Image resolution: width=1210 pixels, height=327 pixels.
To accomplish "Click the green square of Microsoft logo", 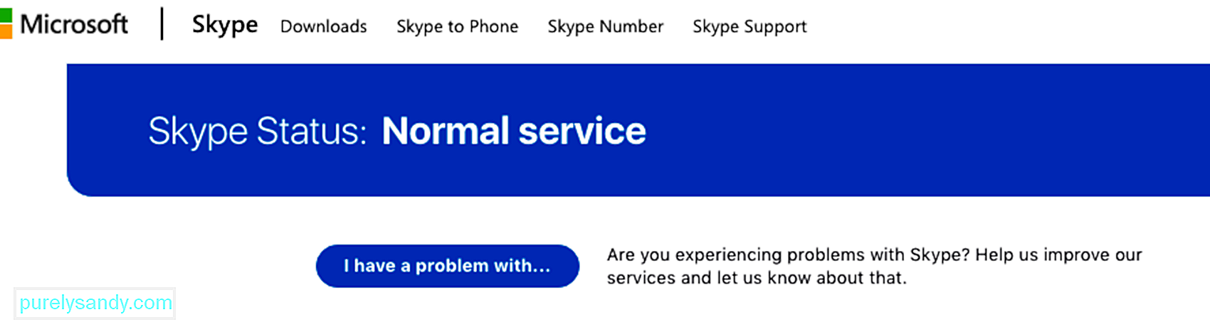I will tap(6, 16).
